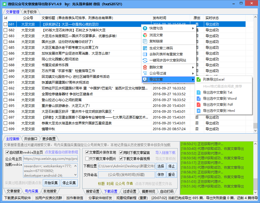Click the sync icon for 一键同步选中文章到网站
This screenshot has height=203, width=260.
(x=145, y=60)
